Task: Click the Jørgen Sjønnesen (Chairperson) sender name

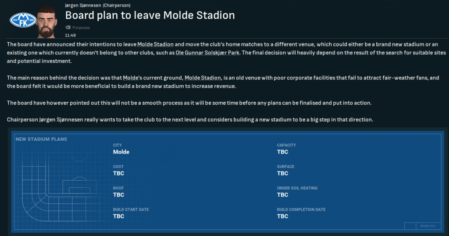Action: pos(97,5)
